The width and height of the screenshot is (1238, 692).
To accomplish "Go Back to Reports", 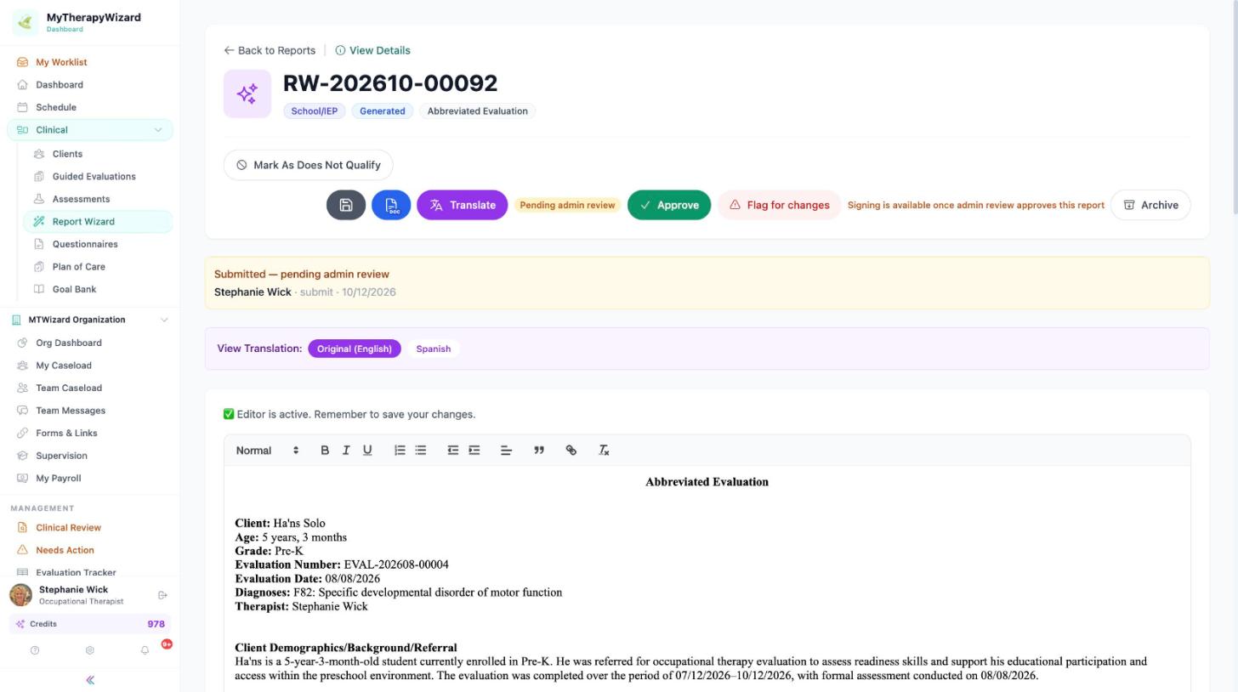I will coord(270,50).
